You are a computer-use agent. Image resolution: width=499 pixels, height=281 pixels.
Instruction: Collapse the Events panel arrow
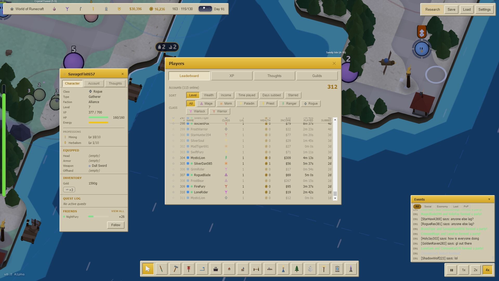(489, 200)
